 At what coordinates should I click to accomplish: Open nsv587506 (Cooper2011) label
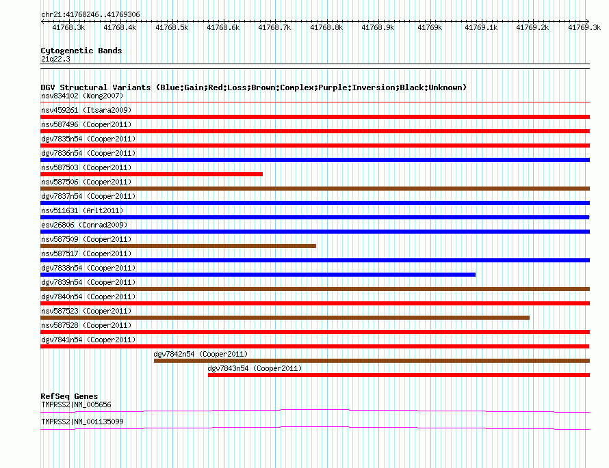(x=86, y=182)
